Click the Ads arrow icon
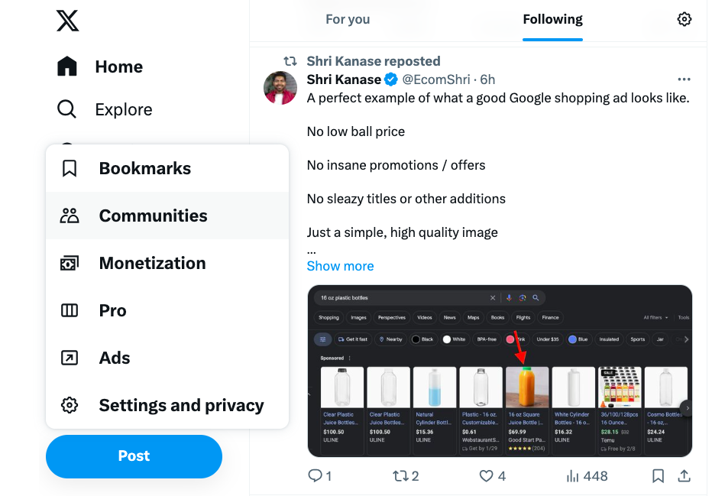 tap(70, 358)
